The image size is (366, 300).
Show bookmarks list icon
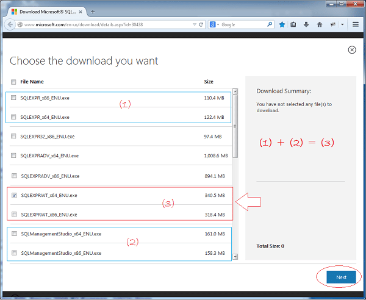point(293,24)
